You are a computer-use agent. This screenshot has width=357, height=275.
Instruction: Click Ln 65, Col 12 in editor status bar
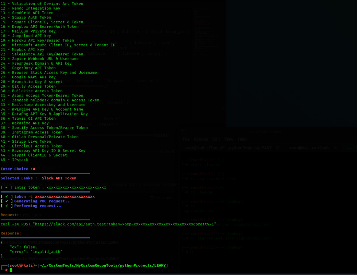[120, 271]
